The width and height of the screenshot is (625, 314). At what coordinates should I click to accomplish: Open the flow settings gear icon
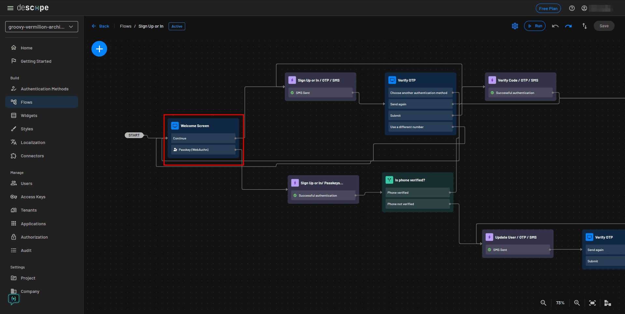pyautogui.click(x=515, y=26)
